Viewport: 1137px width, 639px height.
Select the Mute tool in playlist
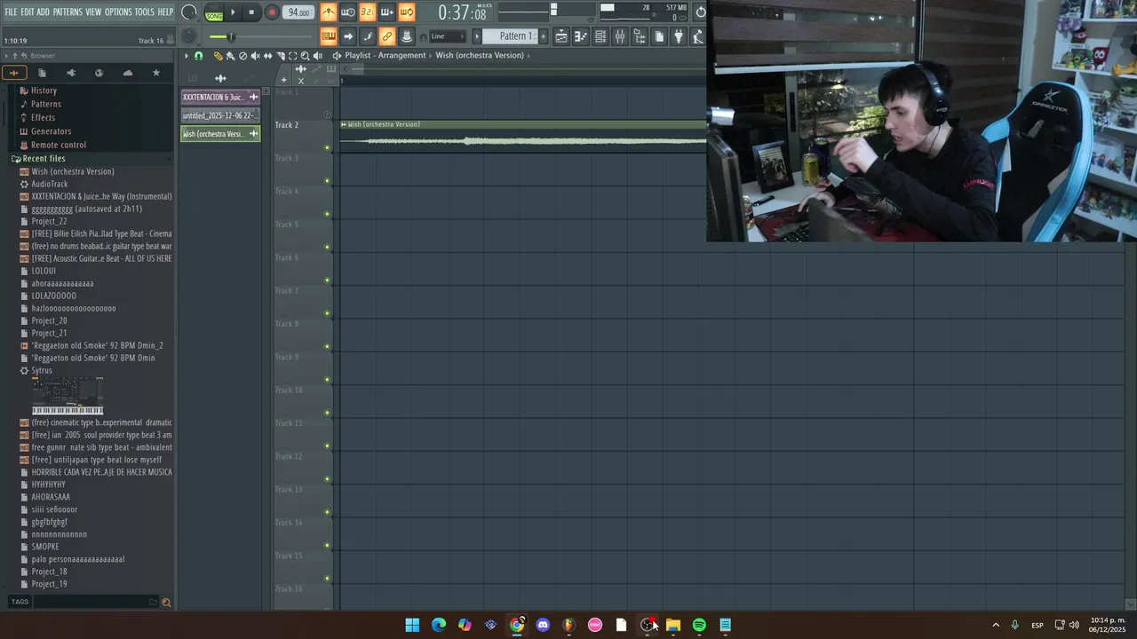255,55
